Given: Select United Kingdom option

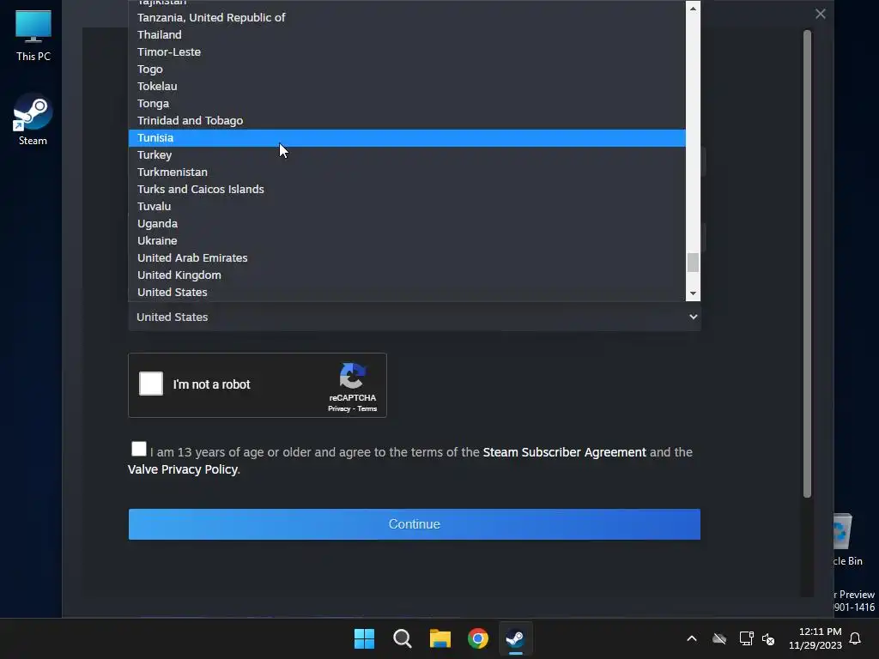Looking at the screenshot, I should pos(407,275).
